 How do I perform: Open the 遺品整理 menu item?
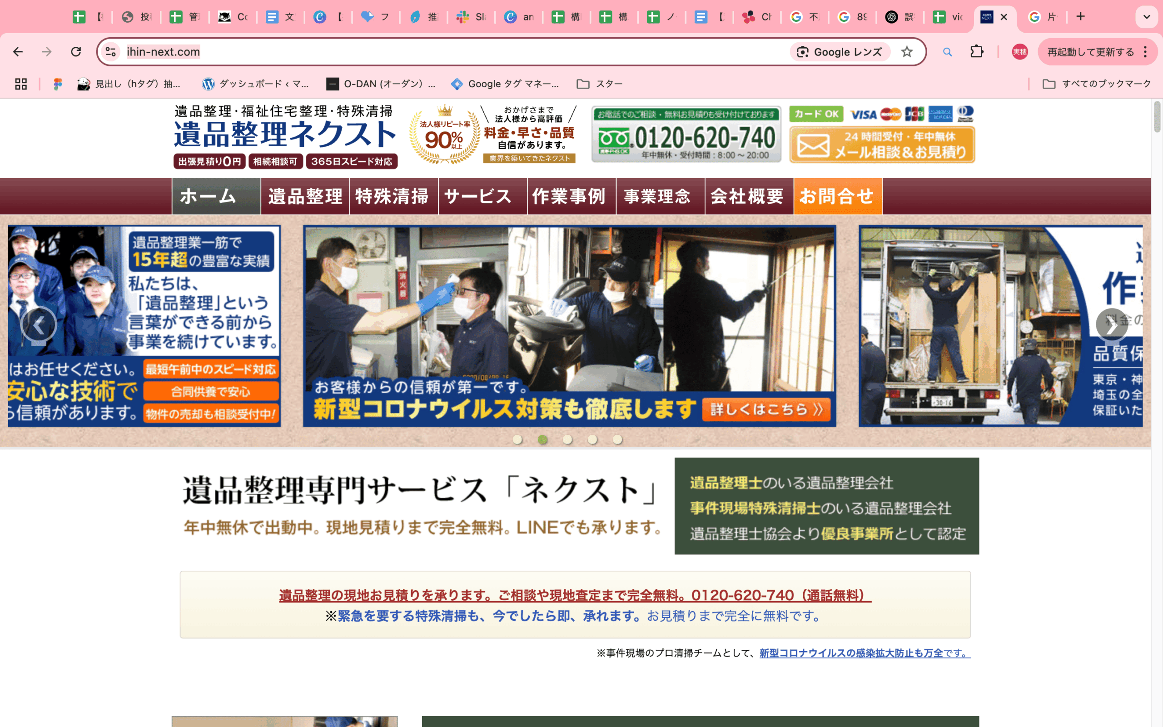tap(305, 196)
